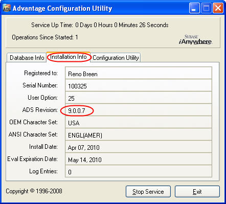Click the Sybase iAnywhere logo
The width and height of the screenshot is (226, 204).
click(x=195, y=39)
